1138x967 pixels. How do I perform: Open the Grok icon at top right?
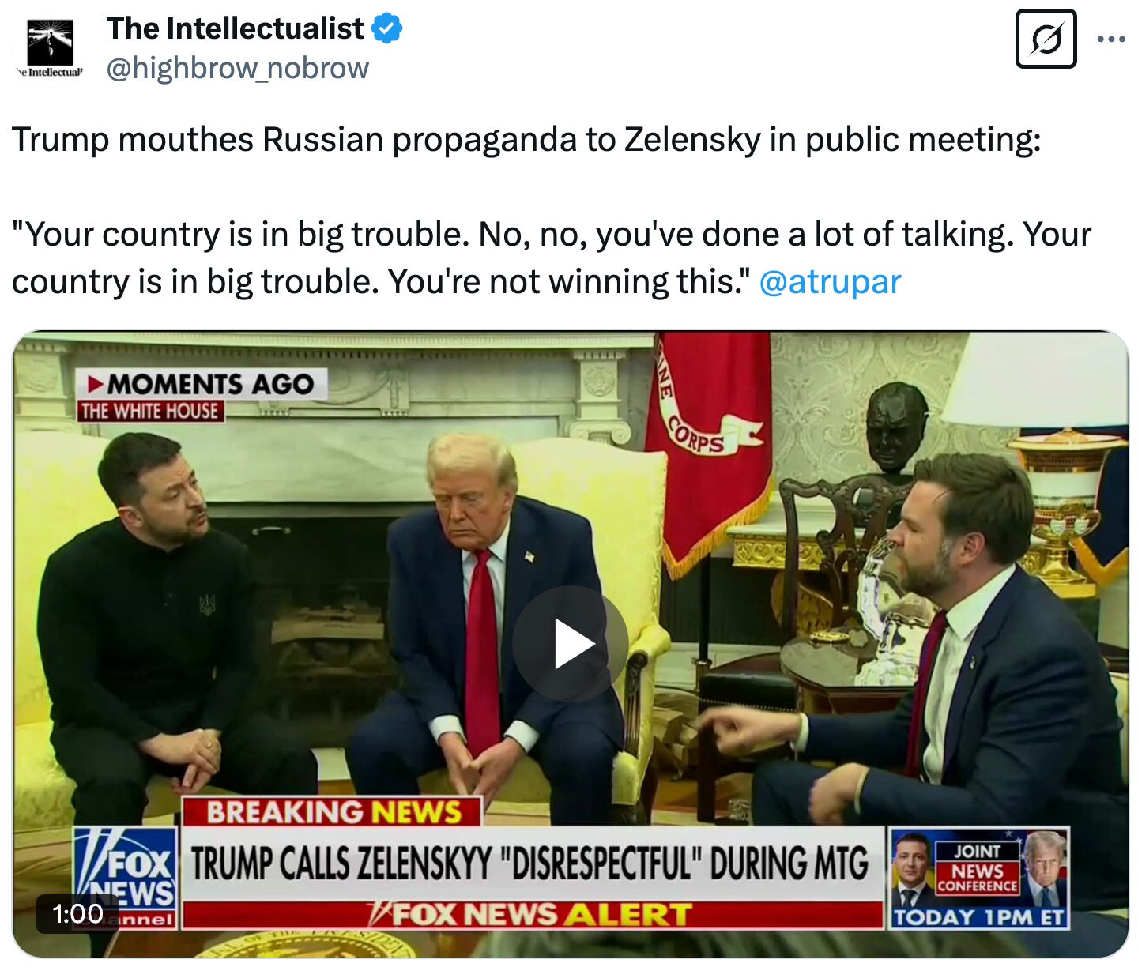pyautogui.click(x=1046, y=39)
